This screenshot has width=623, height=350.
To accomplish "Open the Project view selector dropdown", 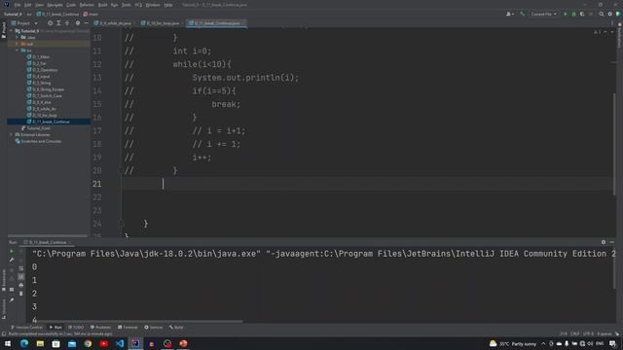I will pyautogui.click(x=24, y=23).
